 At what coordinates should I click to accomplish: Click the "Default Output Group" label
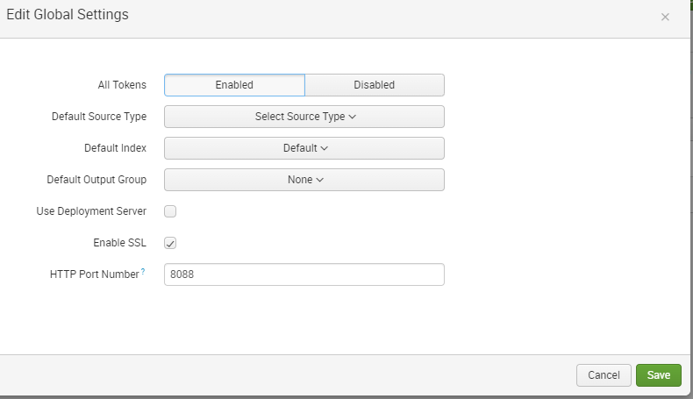tap(96, 180)
